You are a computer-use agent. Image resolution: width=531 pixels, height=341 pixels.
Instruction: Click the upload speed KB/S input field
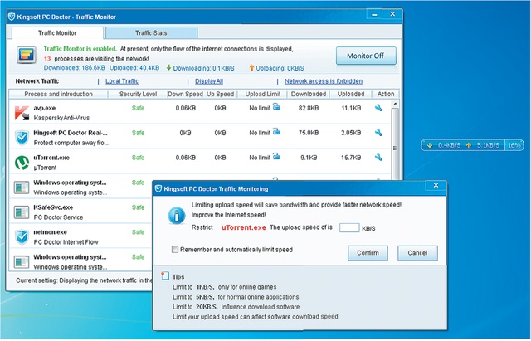click(349, 227)
